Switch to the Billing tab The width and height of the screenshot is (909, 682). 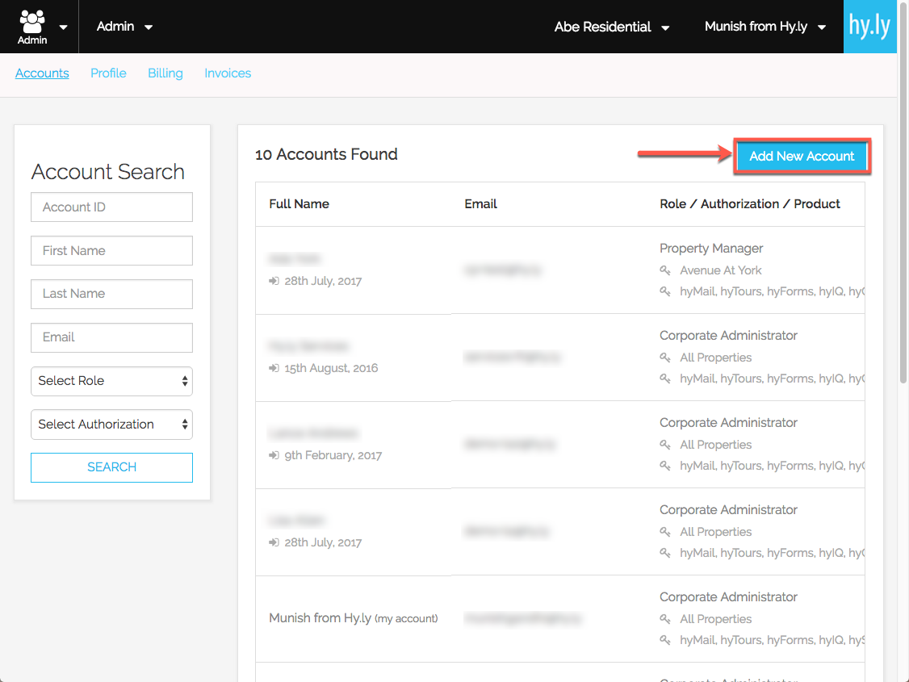[x=165, y=73]
